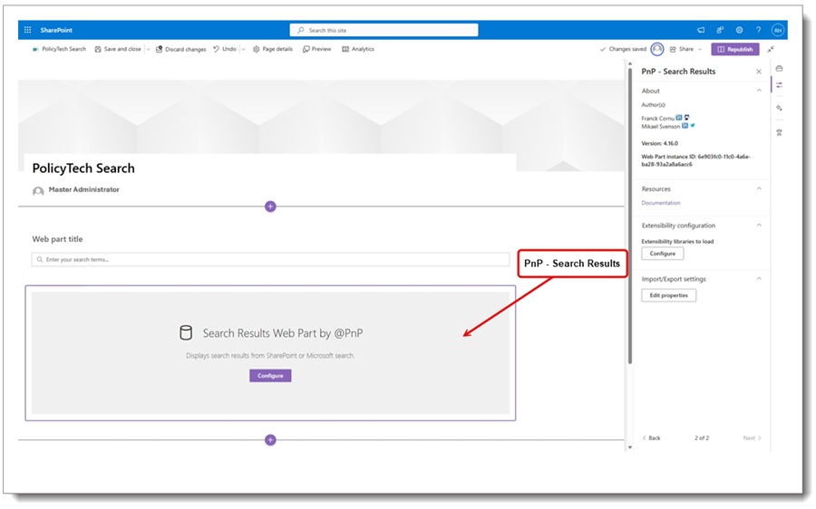Open the help question mark icon
Image resolution: width=816 pixels, height=509 pixels.
pos(759,30)
